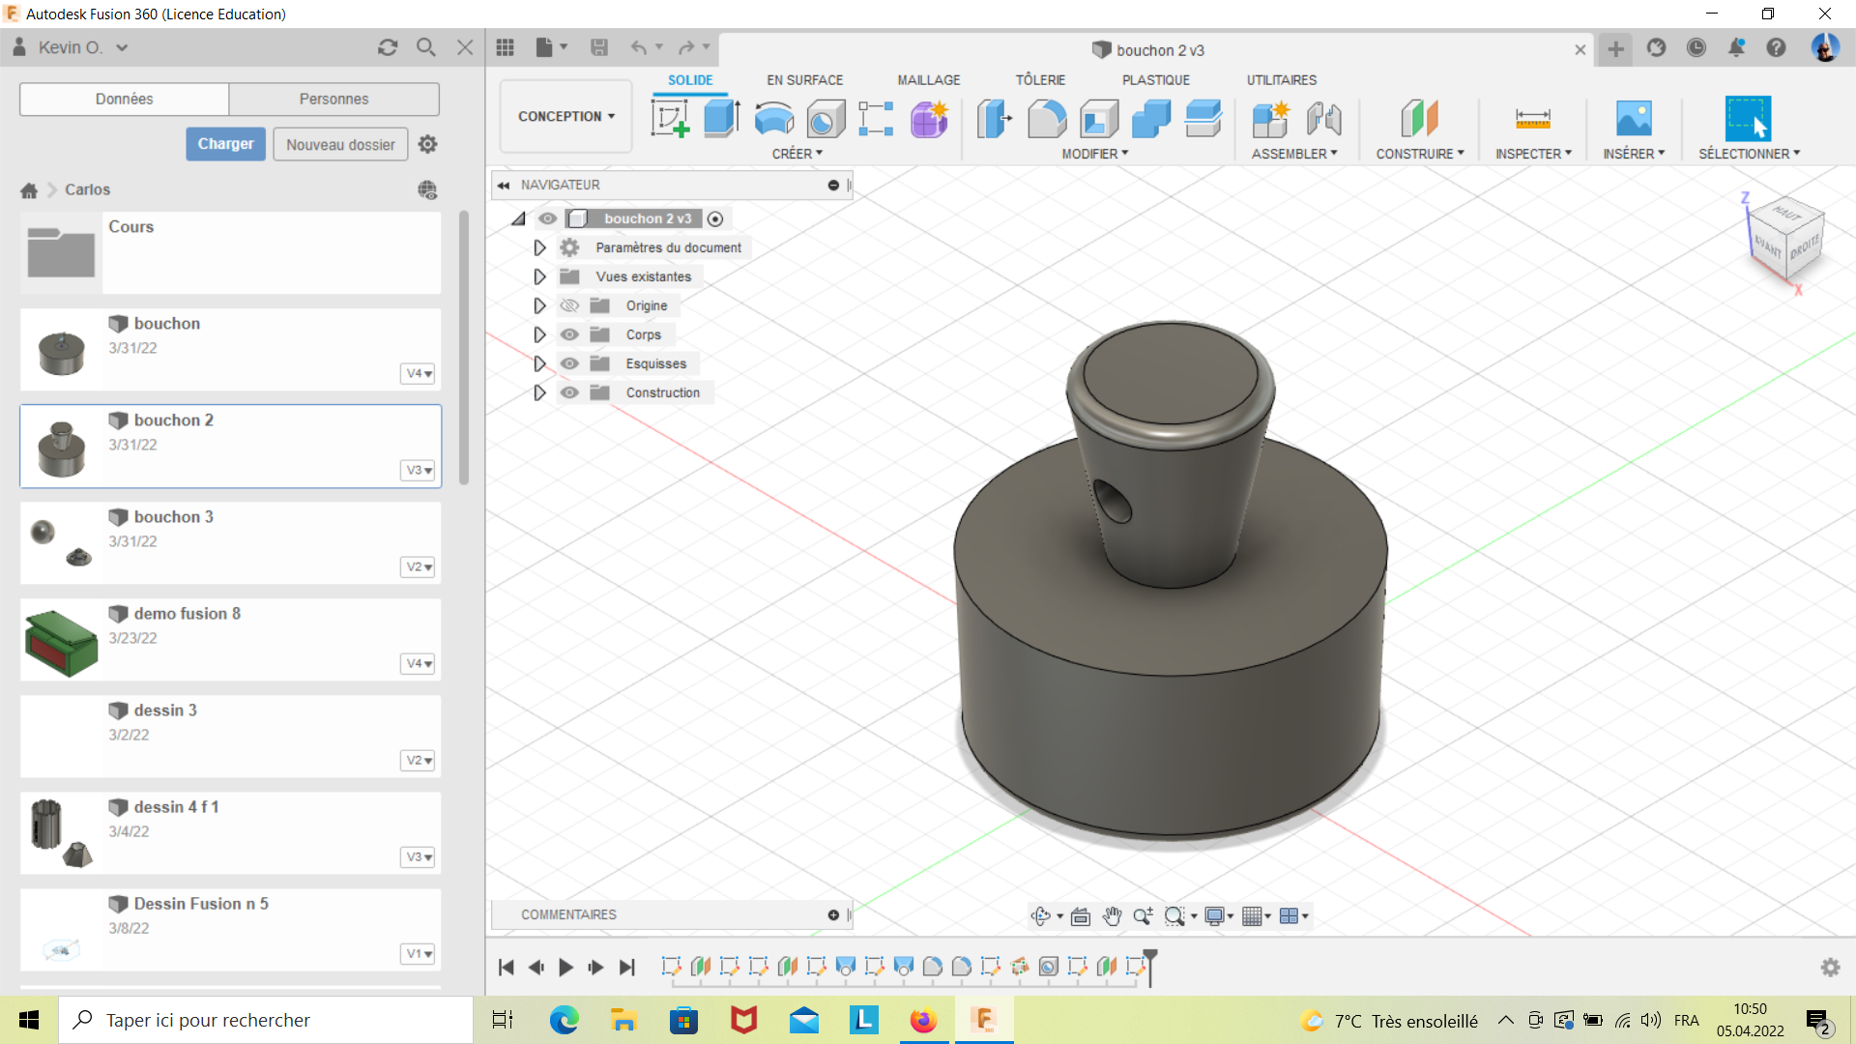This screenshot has width=1856, height=1044.
Task: Expand the Construction tree node
Action: (539, 392)
